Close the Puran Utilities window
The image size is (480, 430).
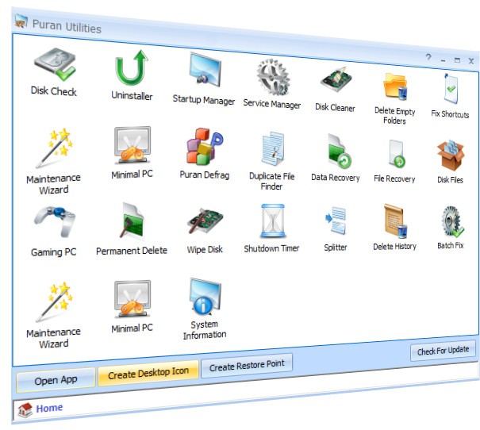click(471, 61)
